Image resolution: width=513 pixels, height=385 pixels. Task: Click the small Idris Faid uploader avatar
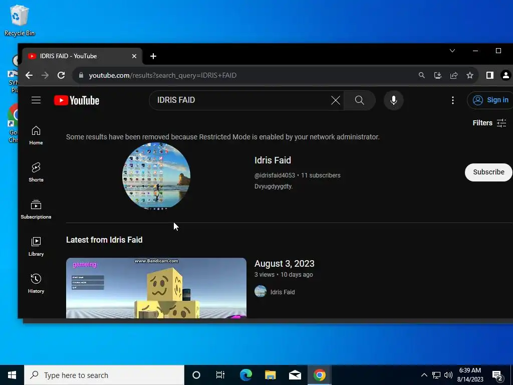click(x=261, y=291)
